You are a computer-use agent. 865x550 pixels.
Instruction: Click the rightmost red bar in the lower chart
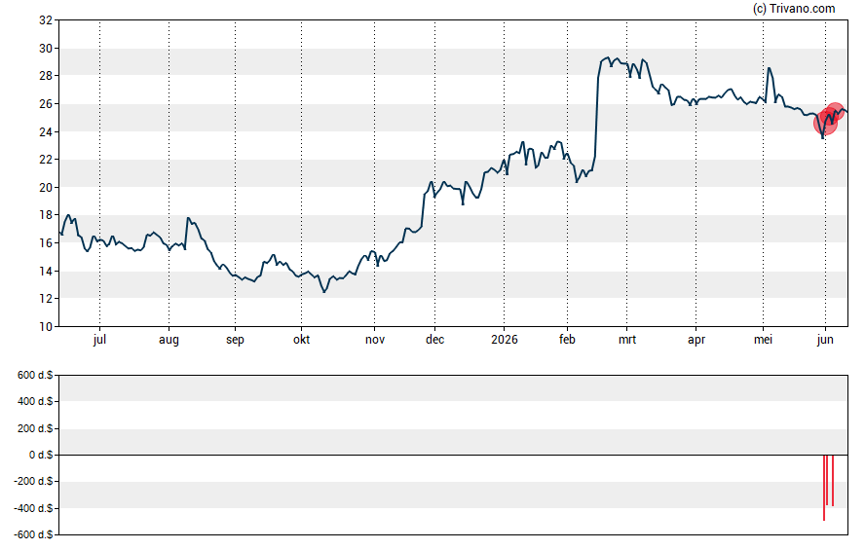(833, 481)
